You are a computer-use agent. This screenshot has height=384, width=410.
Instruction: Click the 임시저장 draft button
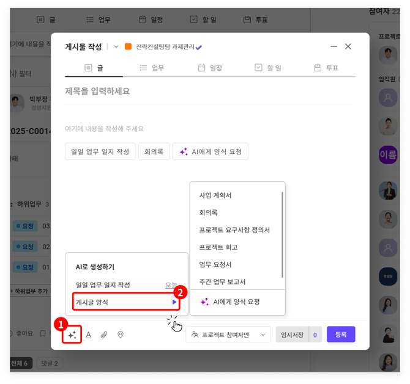[x=291, y=335]
